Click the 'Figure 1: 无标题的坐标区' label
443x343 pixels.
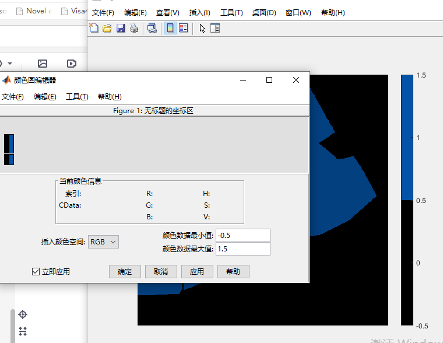(x=153, y=111)
